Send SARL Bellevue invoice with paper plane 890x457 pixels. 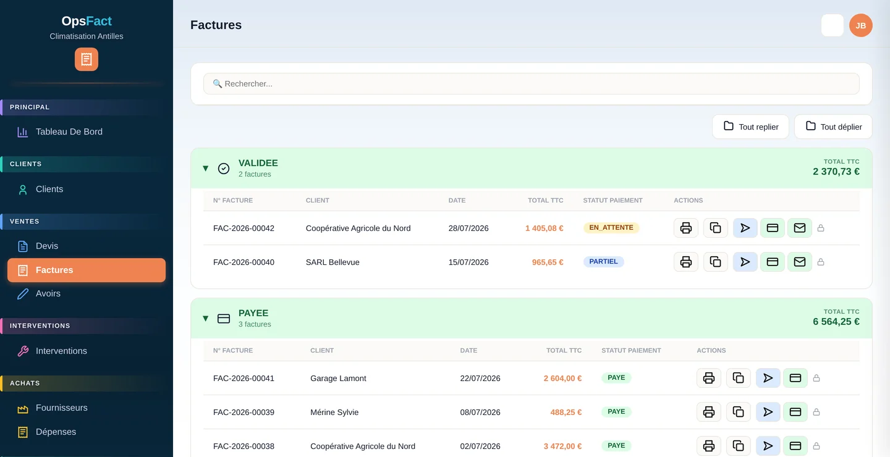coord(745,262)
